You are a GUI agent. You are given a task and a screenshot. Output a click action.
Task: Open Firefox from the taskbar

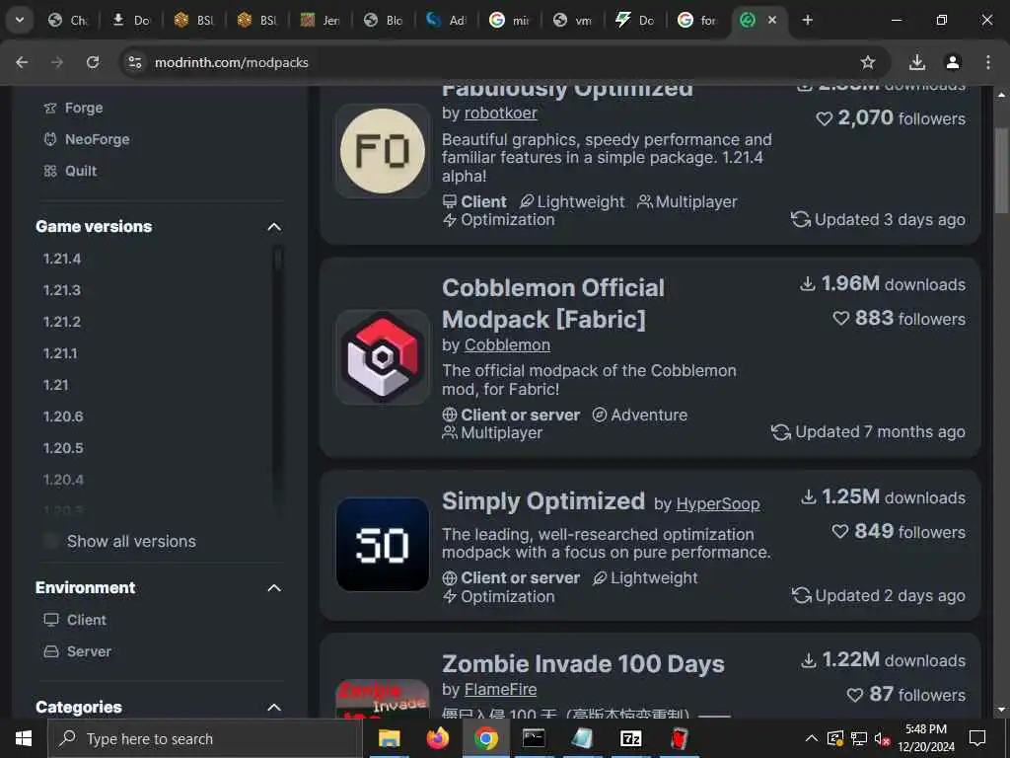(x=438, y=738)
